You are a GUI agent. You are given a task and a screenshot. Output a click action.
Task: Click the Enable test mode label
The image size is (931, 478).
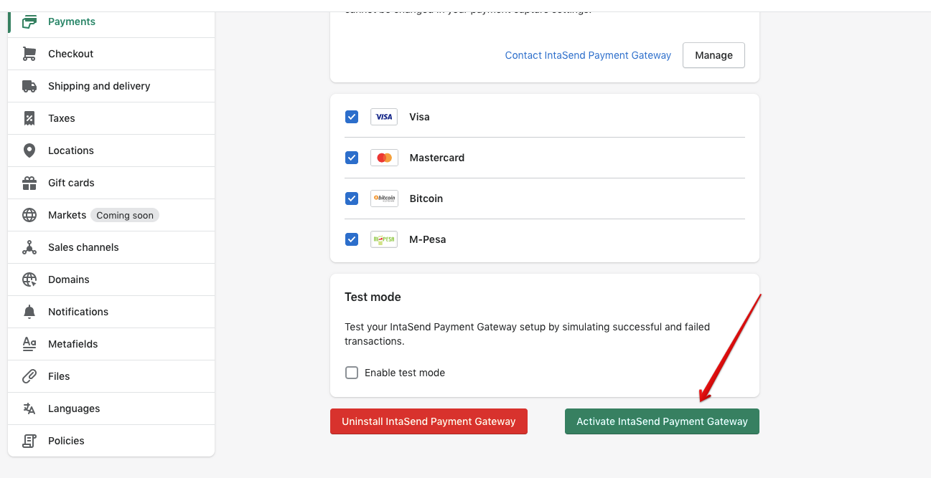click(x=405, y=373)
